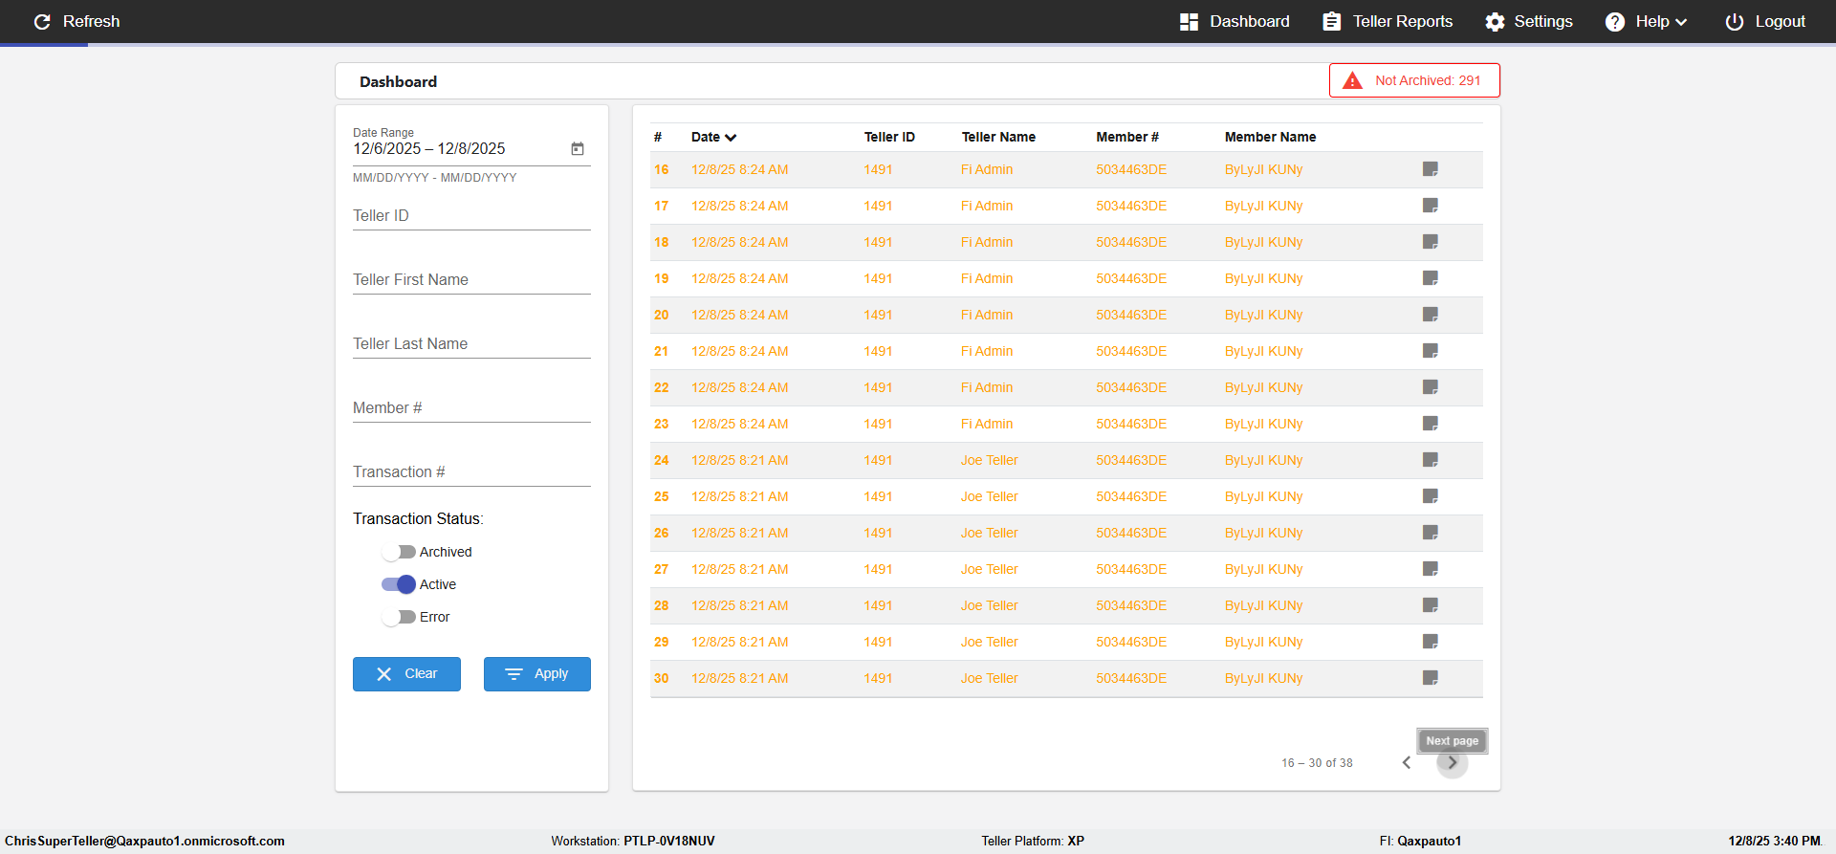Toggle the Error status switch
Screen dimensions: 1836x854
pos(399,617)
